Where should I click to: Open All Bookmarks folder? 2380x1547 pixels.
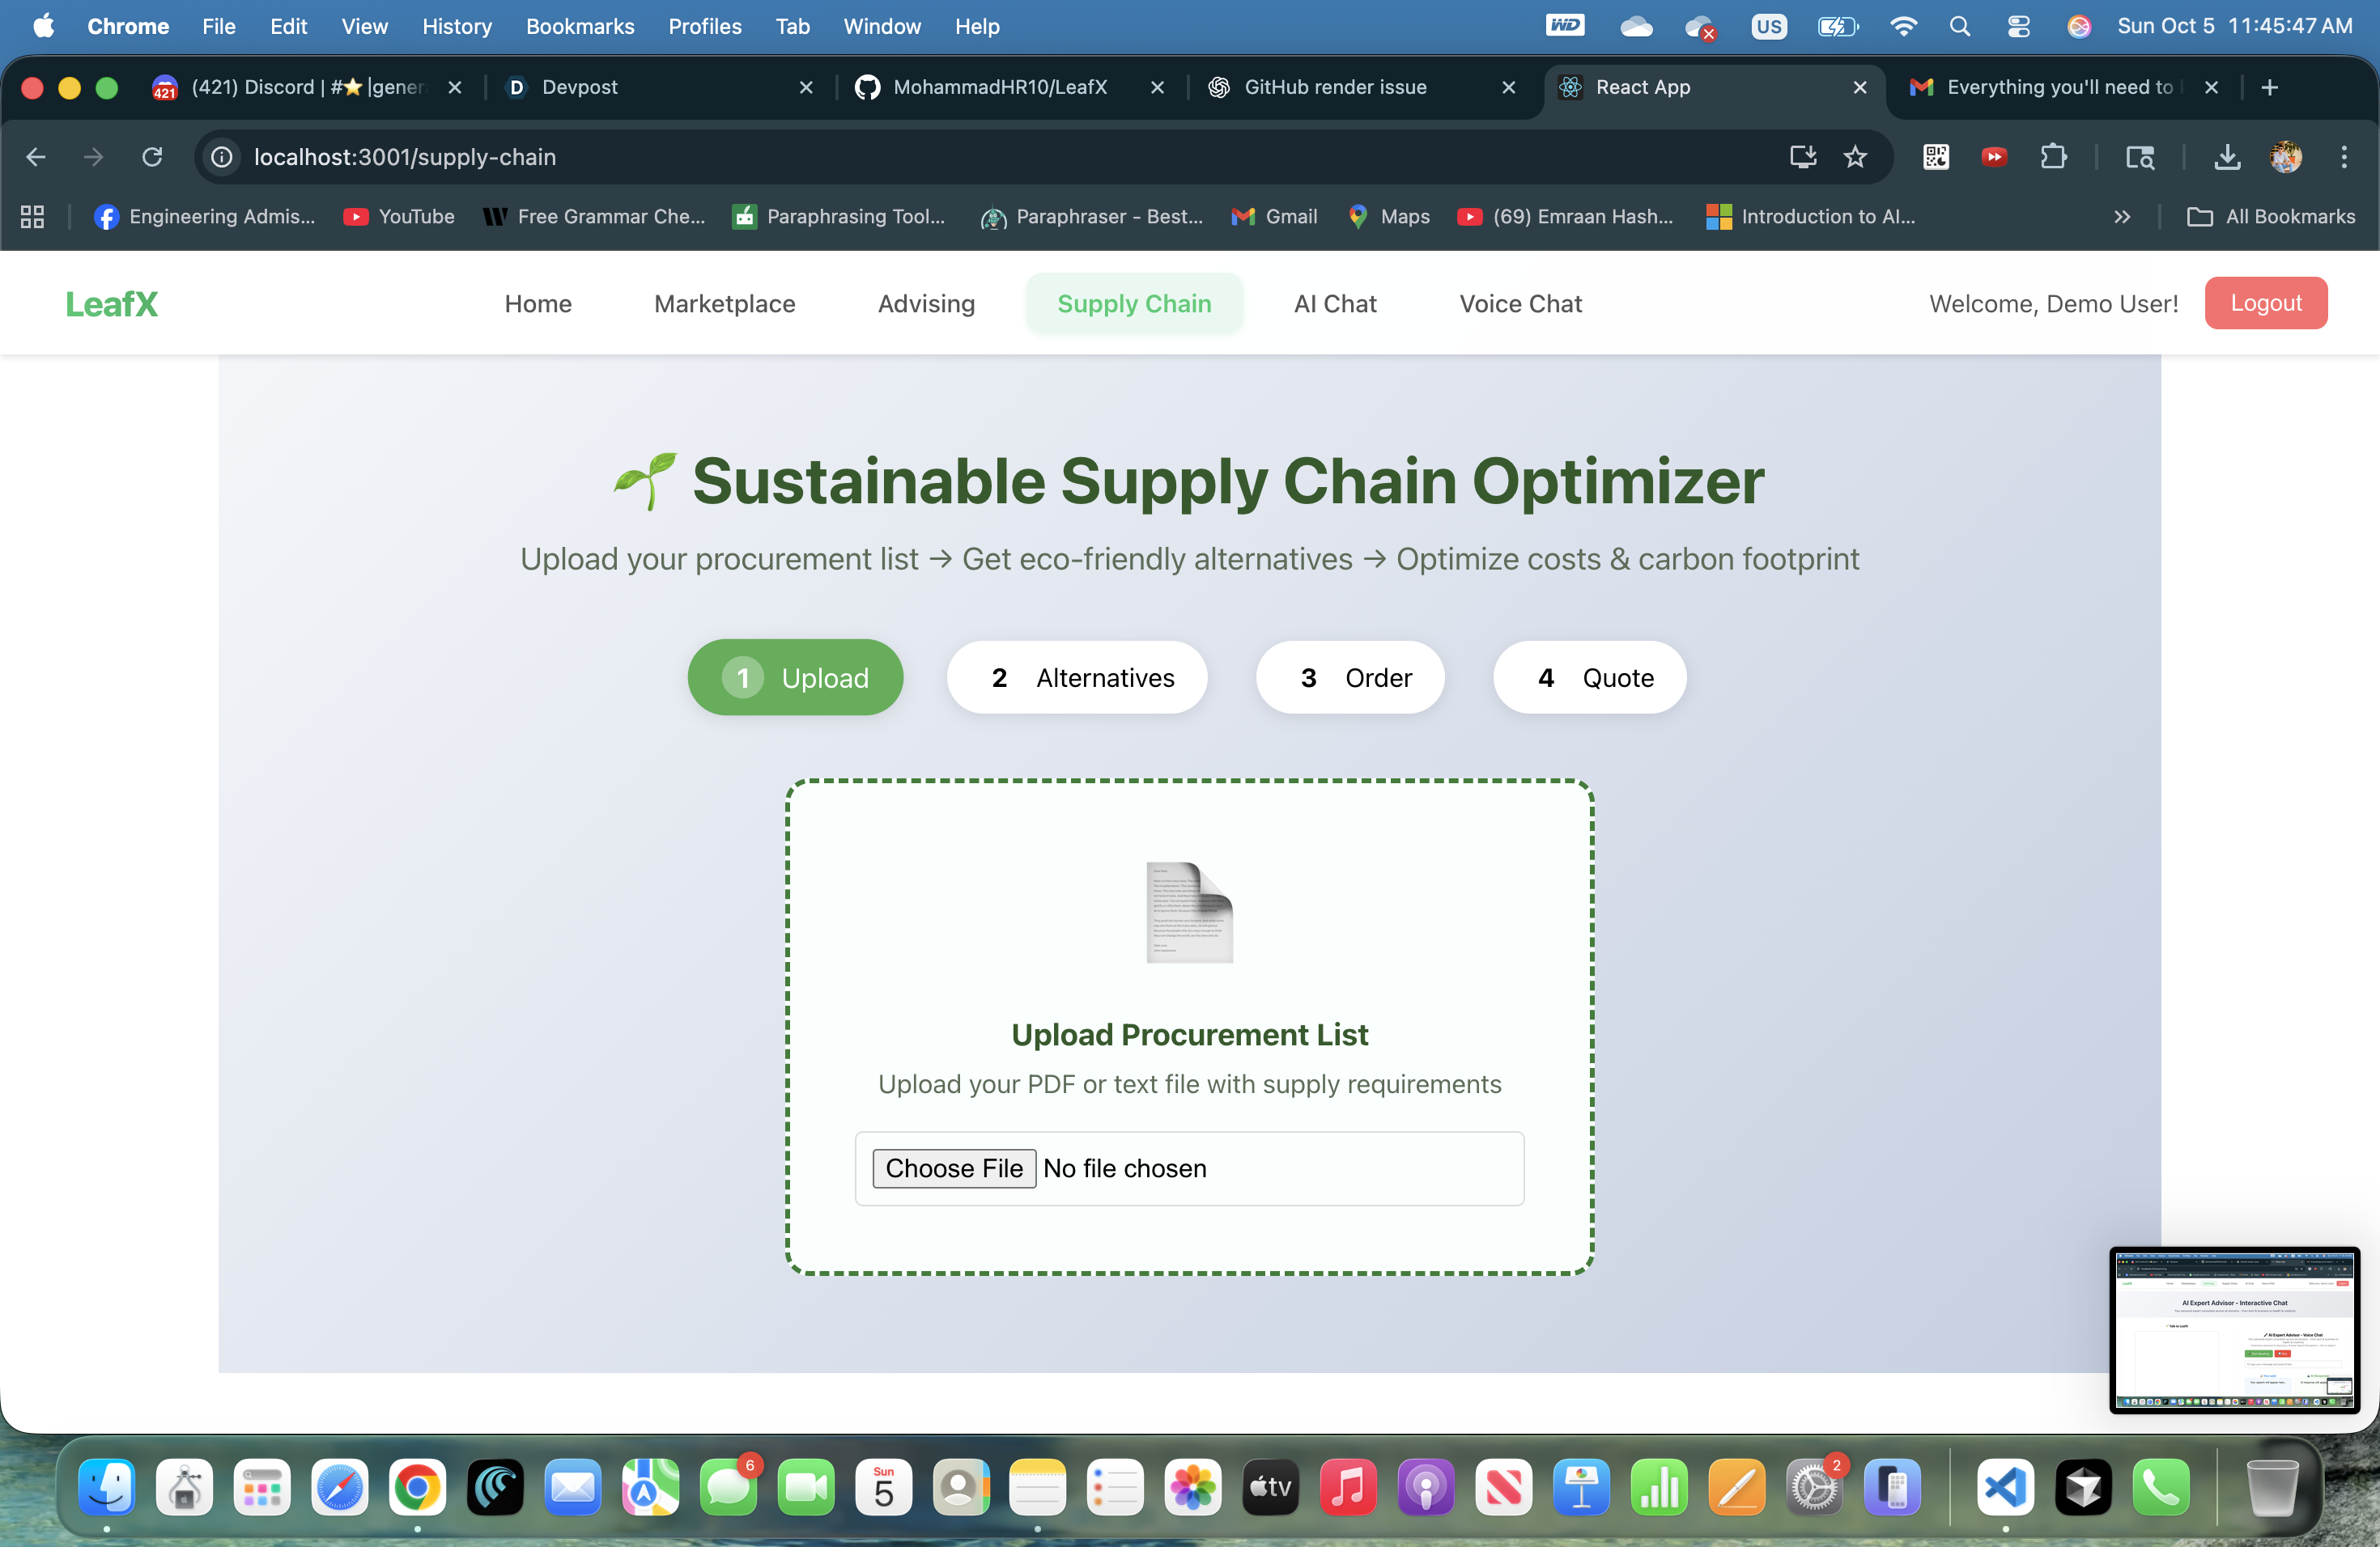(x=2271, y=217)
